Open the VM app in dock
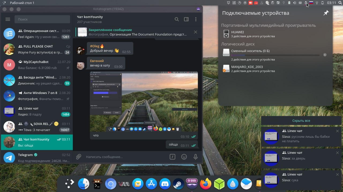Image resolution: width=343 pixels, height=192 pixels. 124,184
